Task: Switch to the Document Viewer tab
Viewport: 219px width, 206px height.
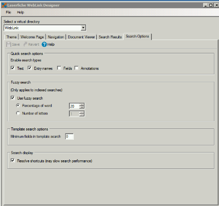Action: click(81, 37)
